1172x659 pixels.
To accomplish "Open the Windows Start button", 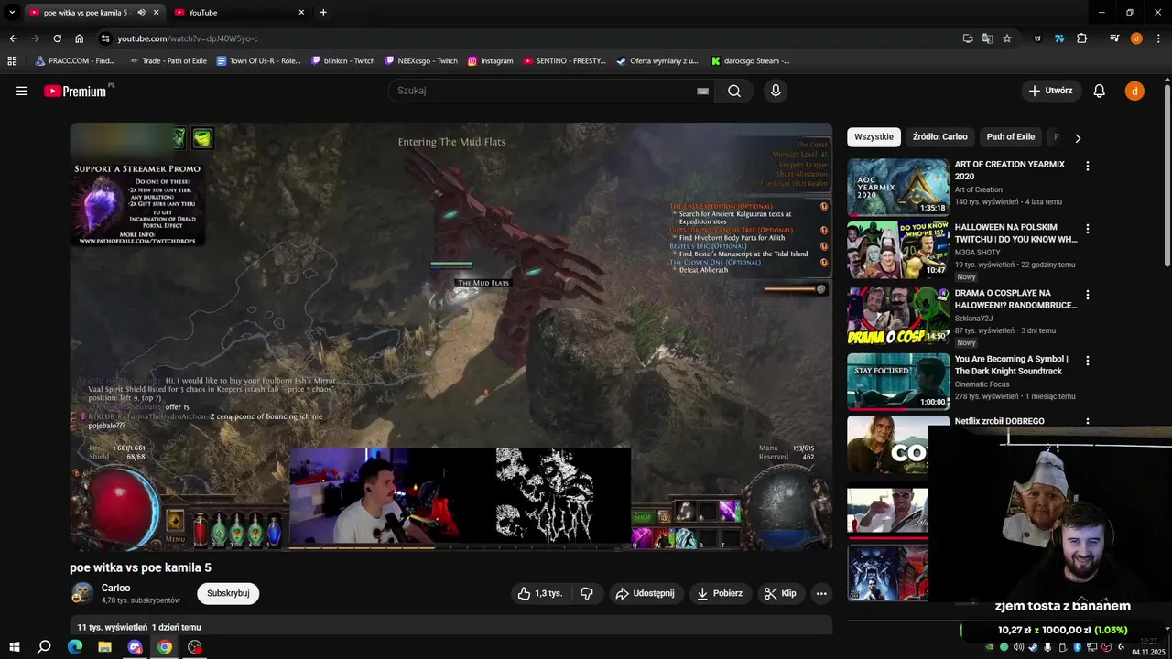I will 15,647.
